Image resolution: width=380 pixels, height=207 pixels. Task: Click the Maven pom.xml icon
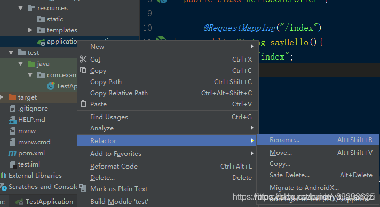click(x=12, y=153)
